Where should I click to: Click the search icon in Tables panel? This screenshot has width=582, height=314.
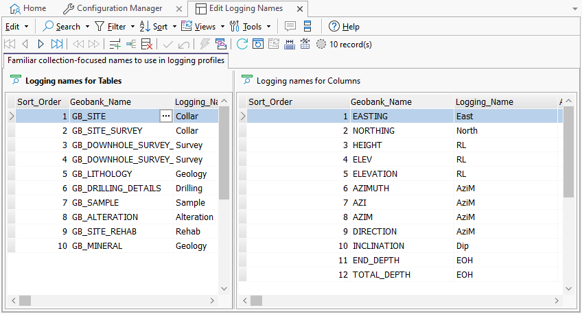[x=16, y=80]
